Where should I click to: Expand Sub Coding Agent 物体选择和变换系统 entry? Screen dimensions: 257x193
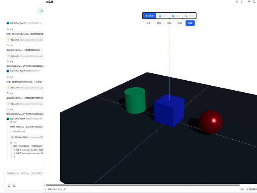(x=25, y=119)
